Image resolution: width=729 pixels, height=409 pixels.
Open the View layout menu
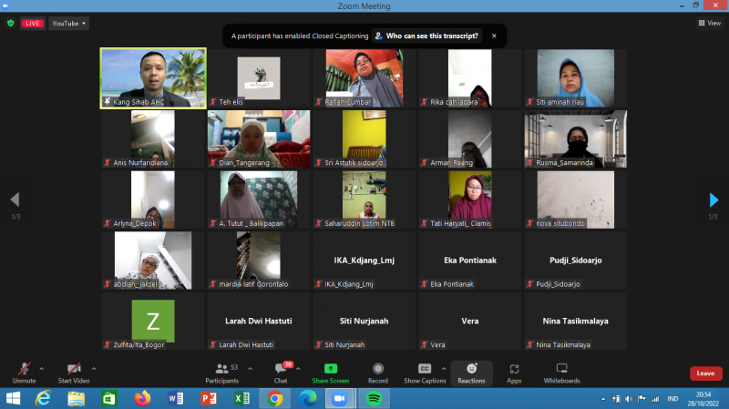pyautogui.click(x=709, y=23)
